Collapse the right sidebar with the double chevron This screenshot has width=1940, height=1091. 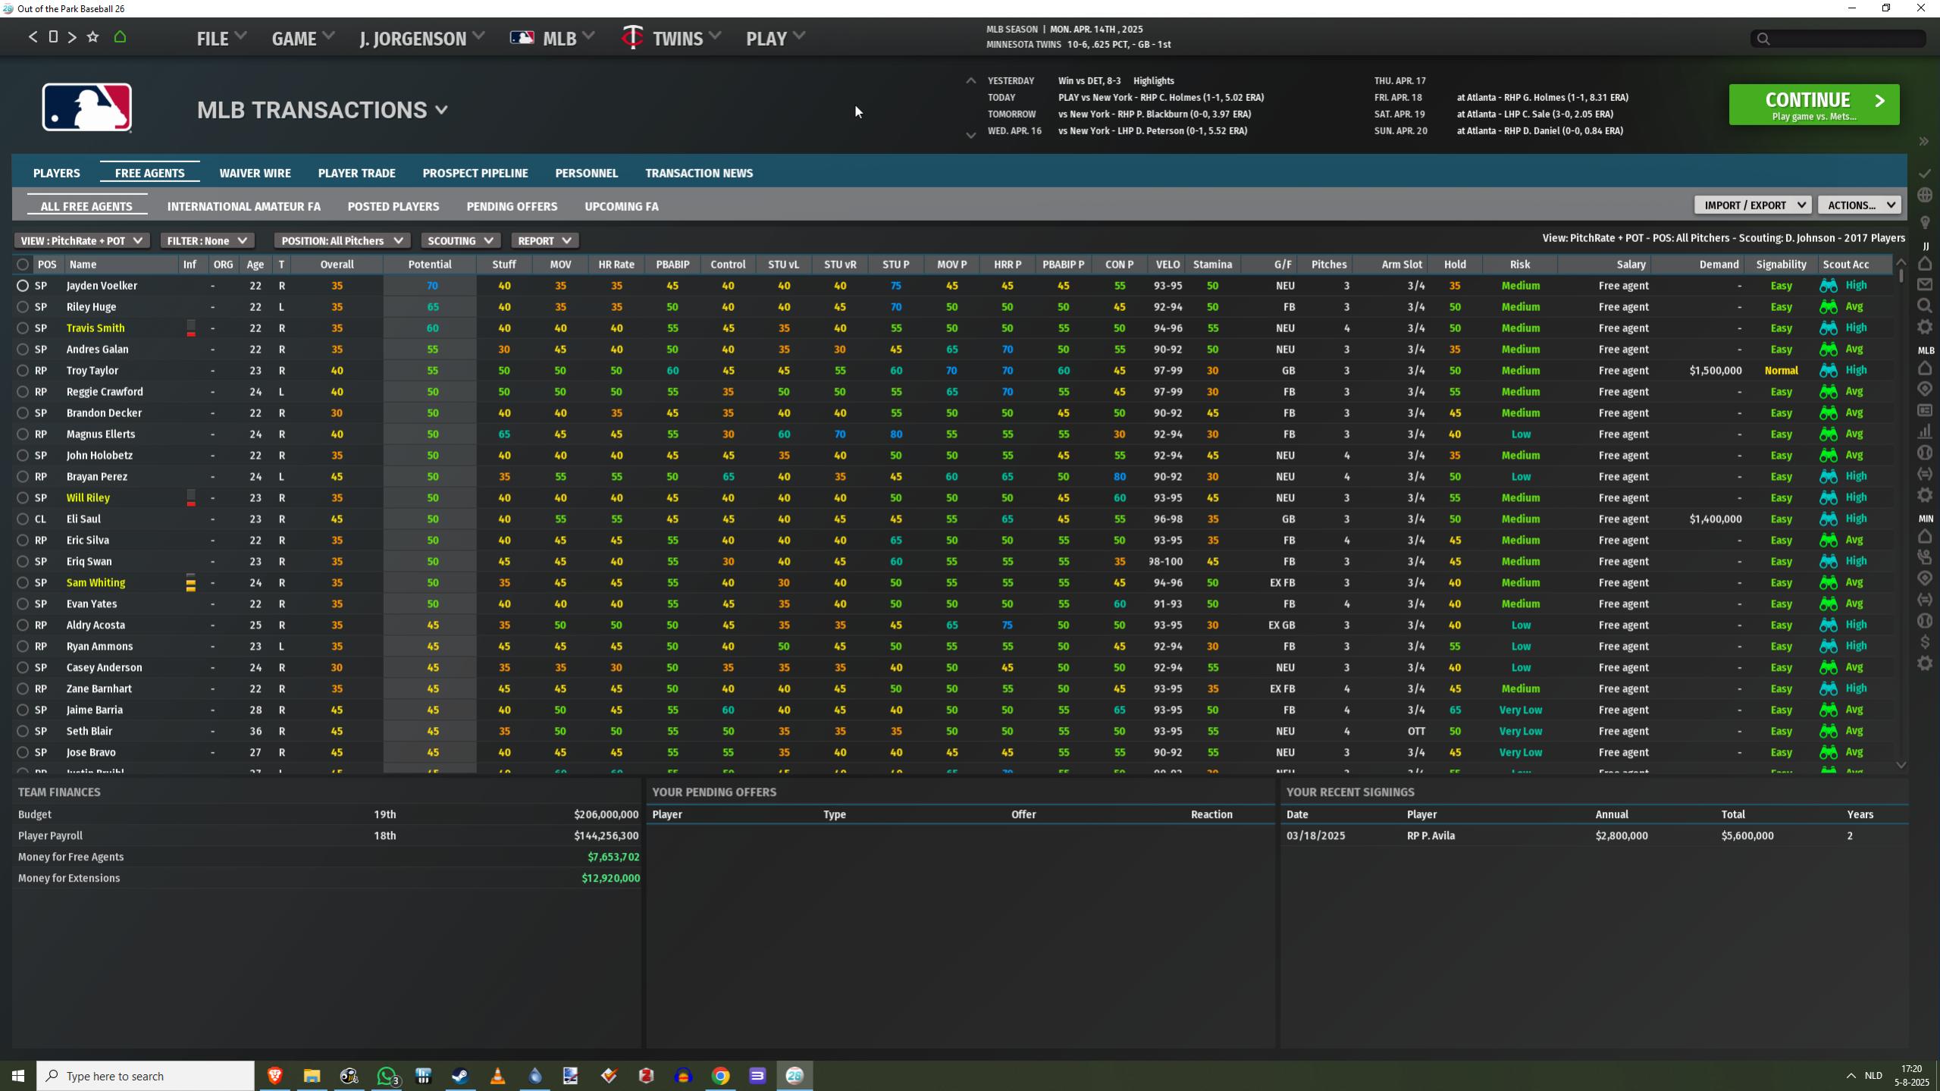(x=1923, y=142)
